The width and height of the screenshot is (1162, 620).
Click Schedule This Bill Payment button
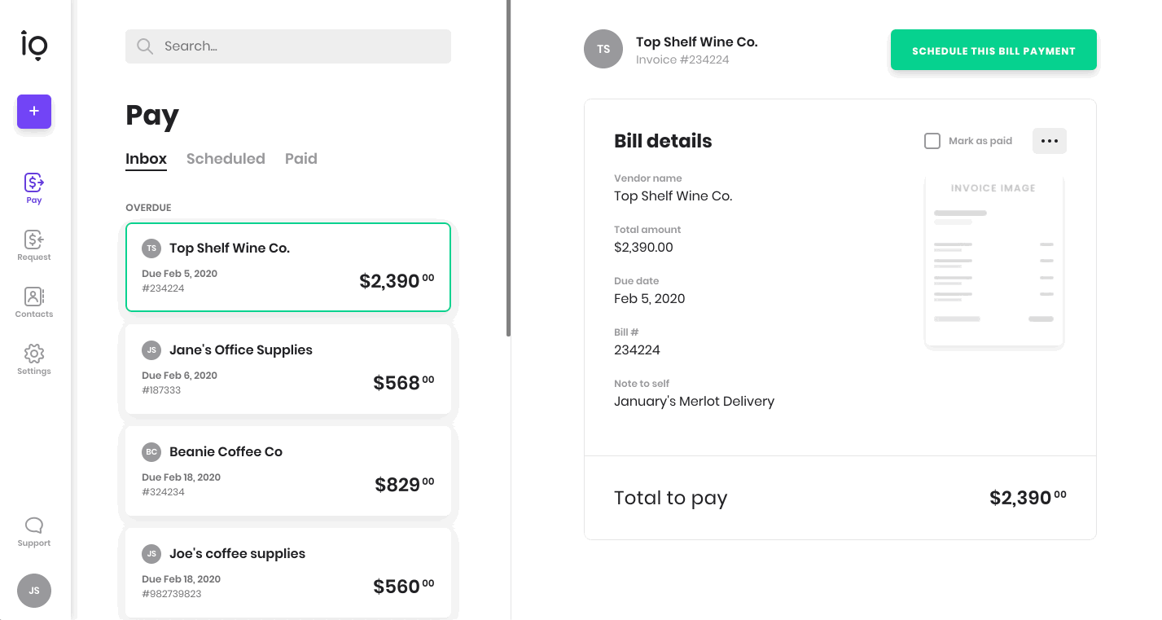point(993,51)
